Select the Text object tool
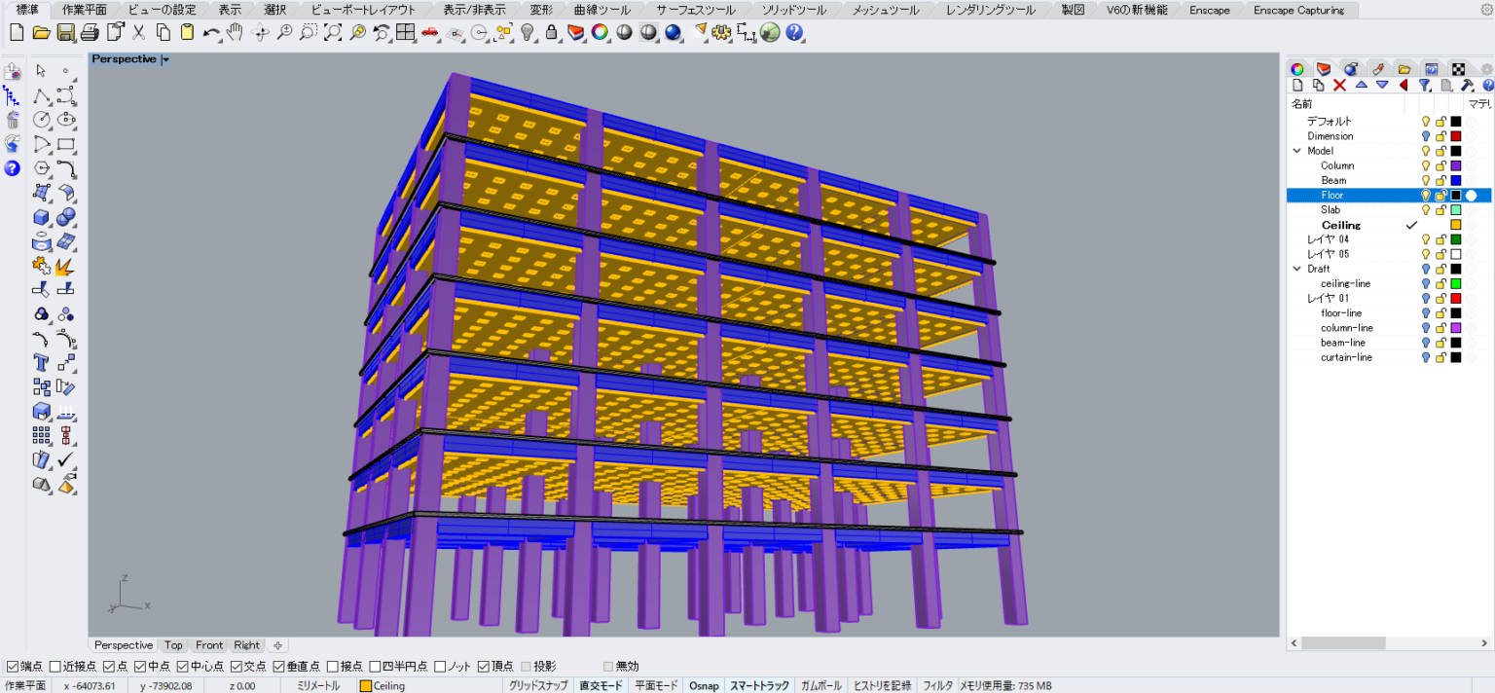The height and width of the screenshot is (693, 1495). pyautogui.click(x=41, y=363)
